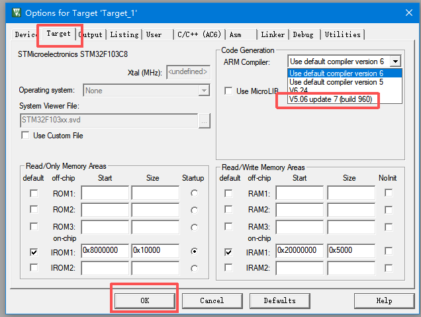Browse for System Viewer File with ellipsis button

point(205,121)
